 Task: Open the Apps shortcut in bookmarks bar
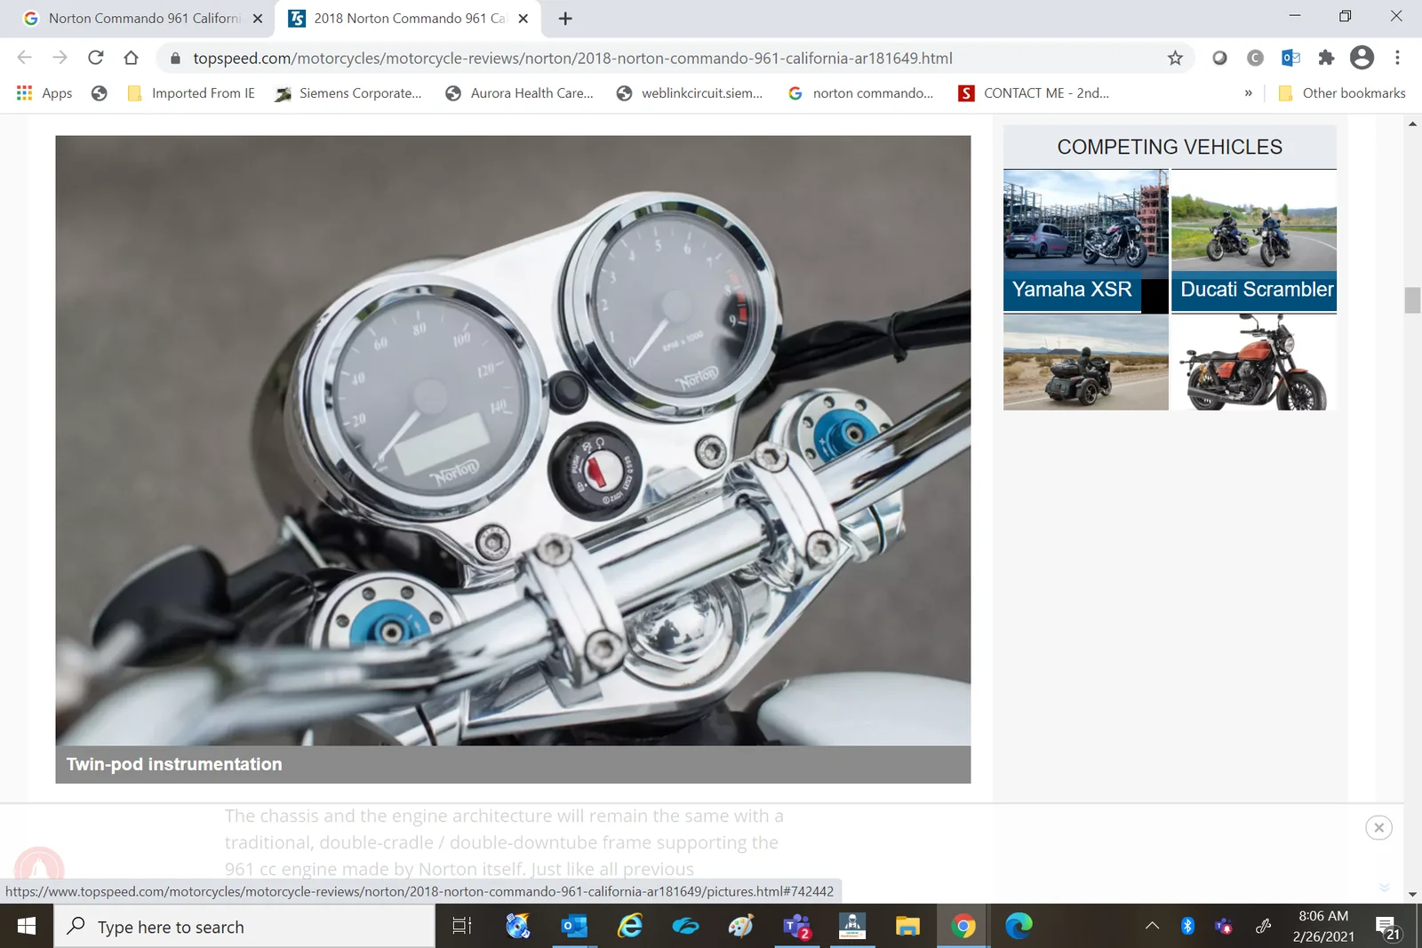tap(44, 93)
